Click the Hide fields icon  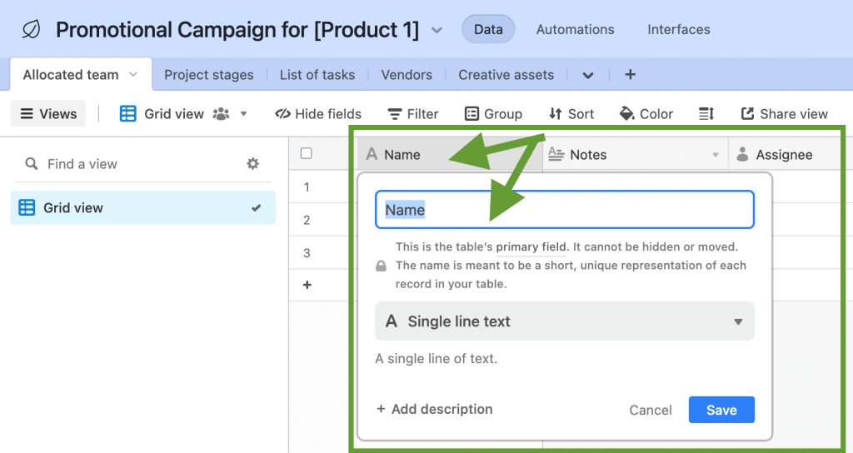click(x=282, y=114)
